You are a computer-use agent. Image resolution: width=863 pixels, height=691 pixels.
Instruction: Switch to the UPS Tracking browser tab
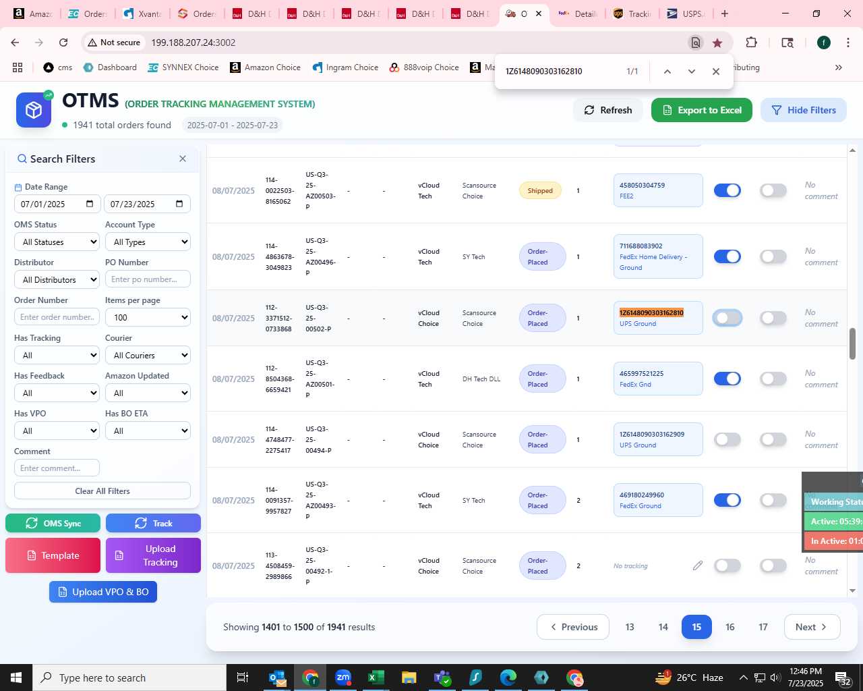pos(632,13)
